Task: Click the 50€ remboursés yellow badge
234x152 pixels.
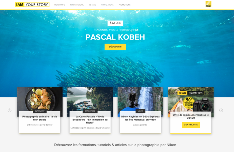Action: point(189,102)
